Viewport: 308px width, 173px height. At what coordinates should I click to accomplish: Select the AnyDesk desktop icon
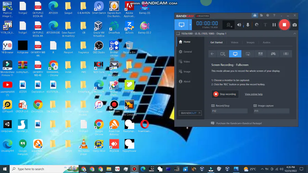point(114,146)
